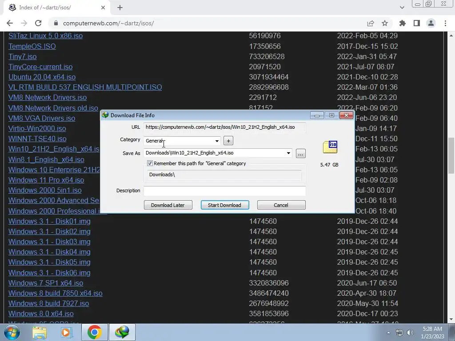
Task: Close the 'Index of /~dartz/isos/' tab
Action: coord(103,8)
